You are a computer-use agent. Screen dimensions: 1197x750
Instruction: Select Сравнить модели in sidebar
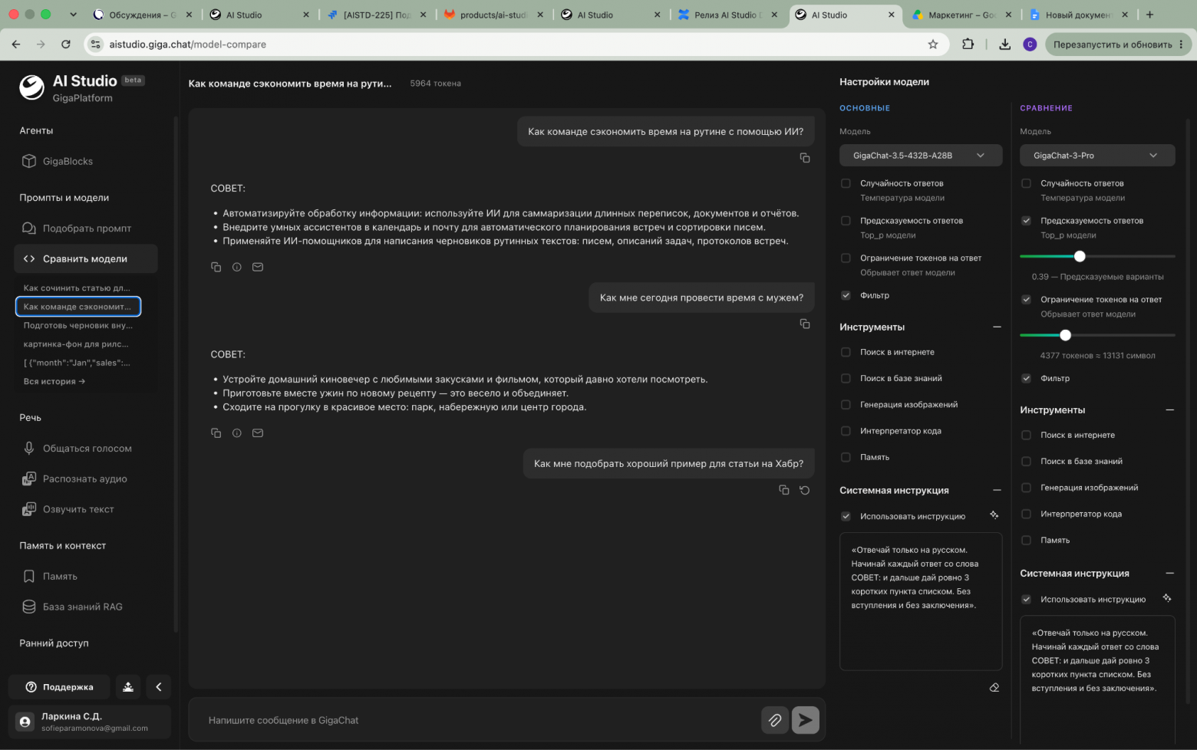(x=86, y=259)
